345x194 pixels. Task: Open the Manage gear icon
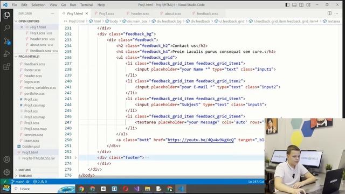coord(6,172)
